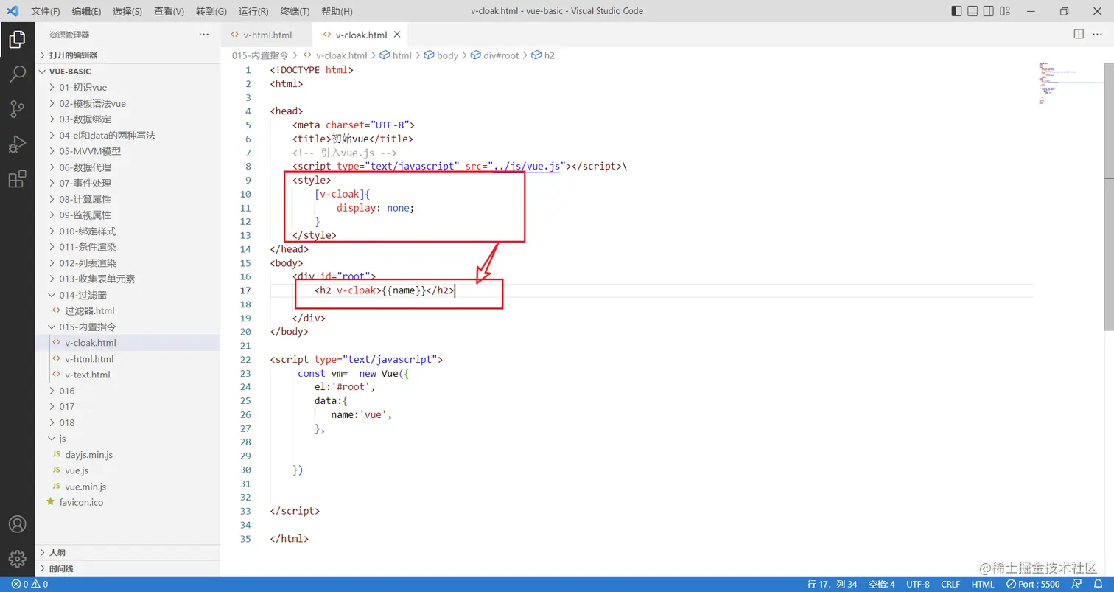Image resolution: width=1114 pixels, height=592 pixels.
Task: Open the Extensions view
Action: click(17, 179)
